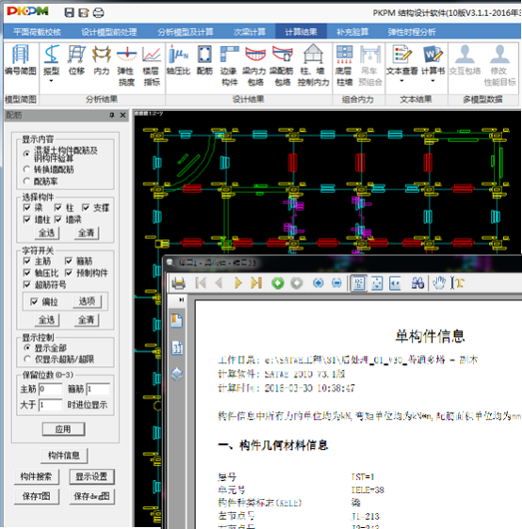Viewport: 522px width, 529px height.
Task: Select 仅显示超筋/超限 radio option
Action: pos(27,360)
